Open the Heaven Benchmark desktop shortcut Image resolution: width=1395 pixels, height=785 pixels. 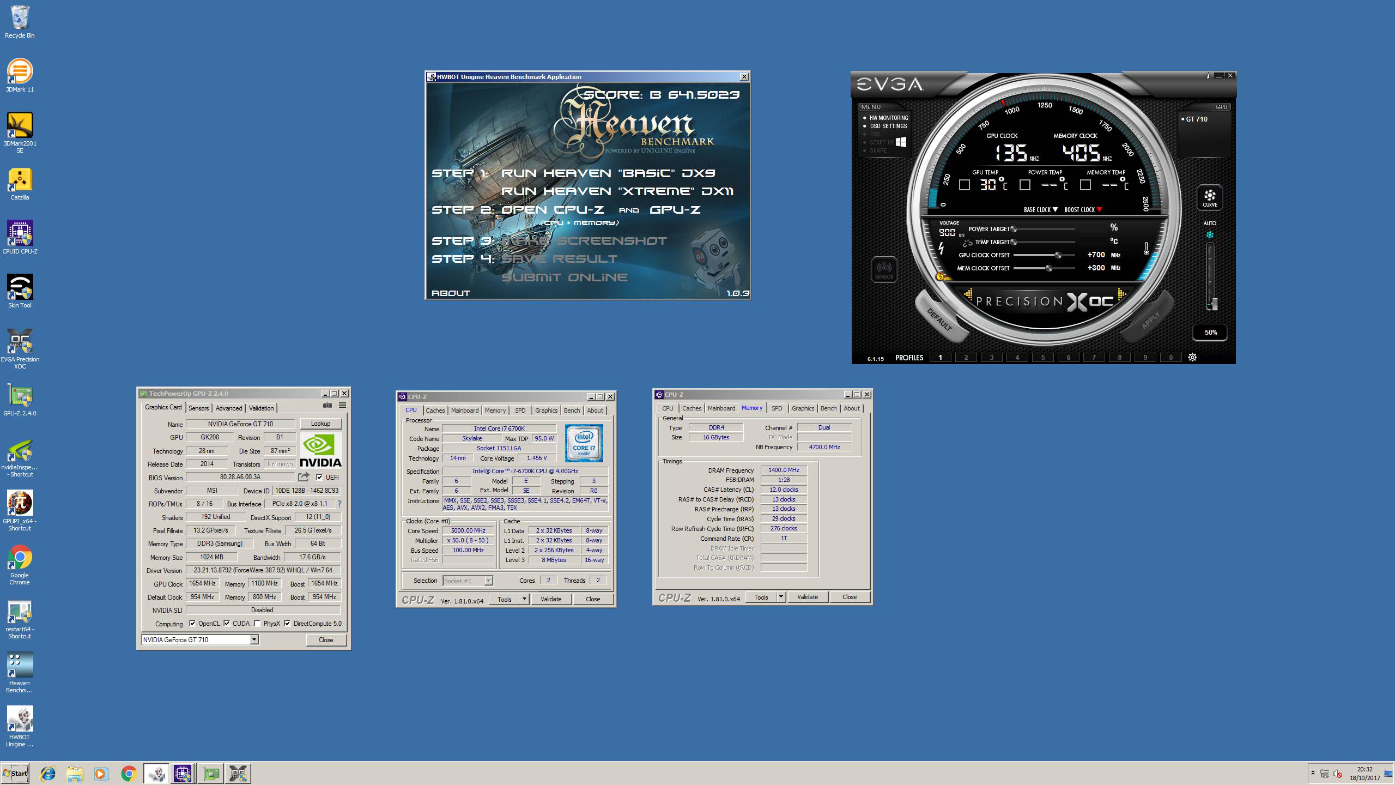point(20,673)
